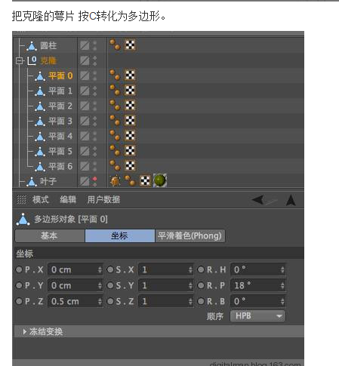Click the polygon object icon of 平面 3

40,121
